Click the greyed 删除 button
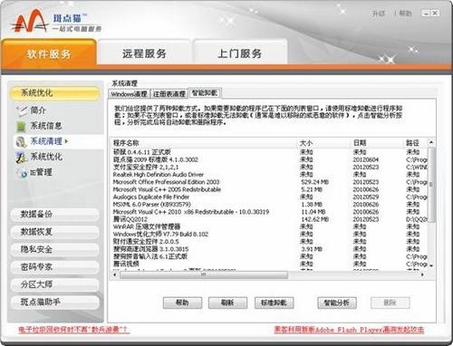453x346 pixels. tap(390, 303)
